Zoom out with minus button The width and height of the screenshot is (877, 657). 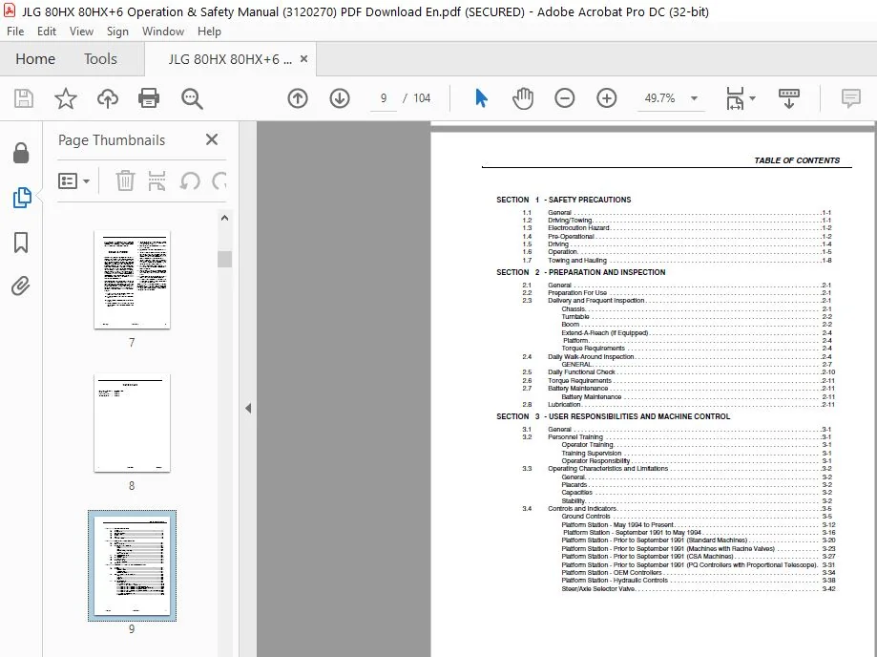point(564,98)
